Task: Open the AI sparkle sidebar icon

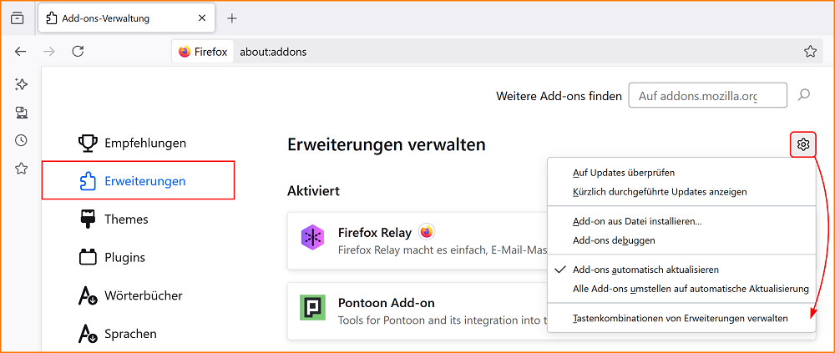Action: [21, 84]
